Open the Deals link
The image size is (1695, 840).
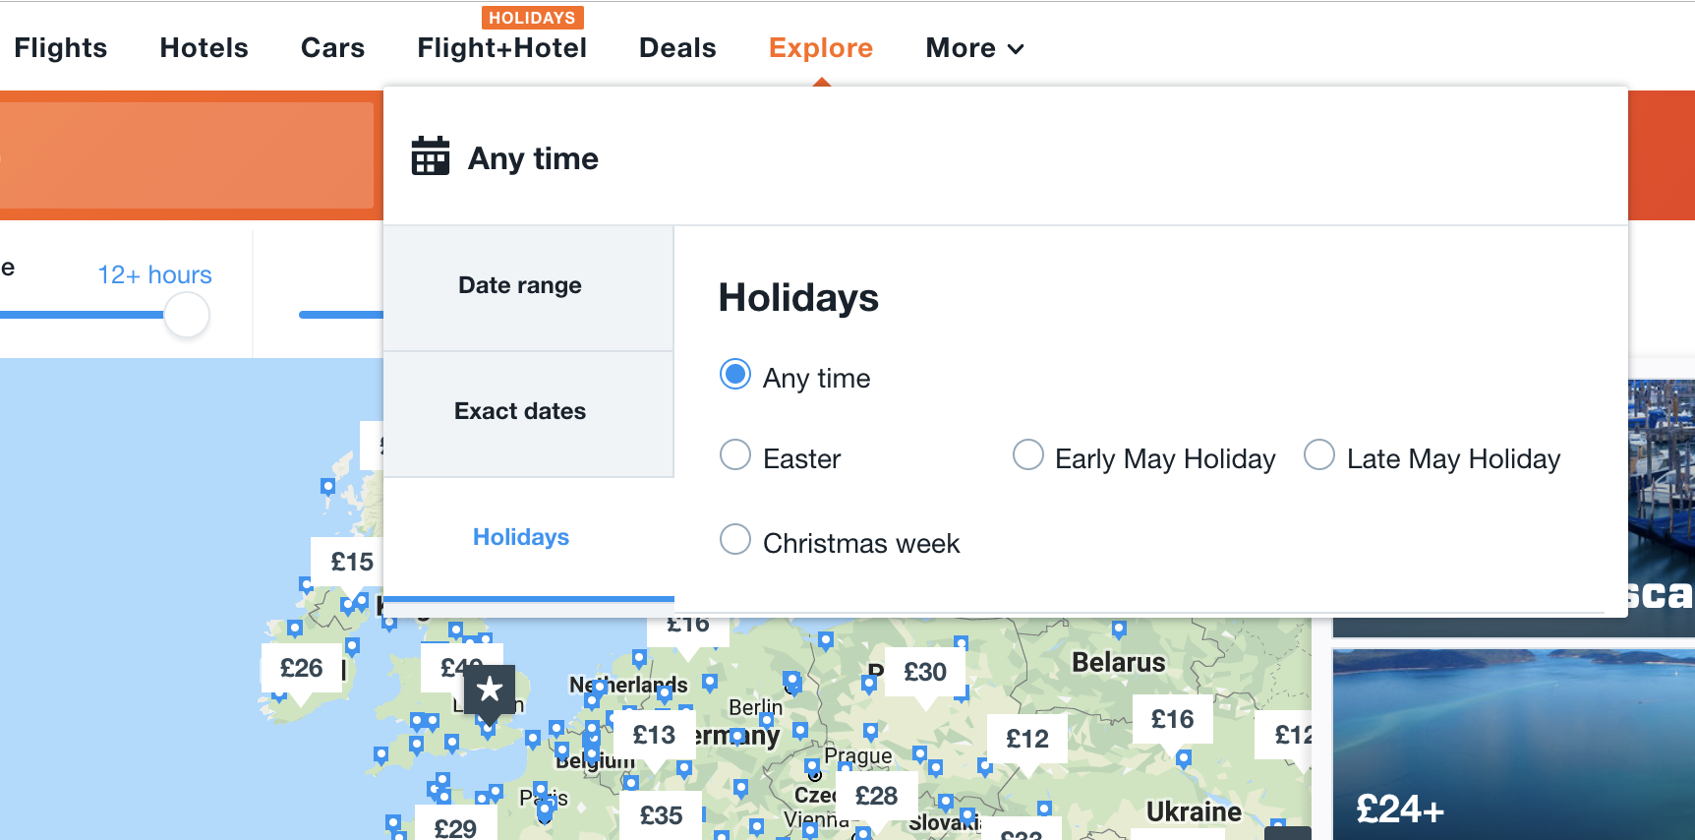pos(677,48)
